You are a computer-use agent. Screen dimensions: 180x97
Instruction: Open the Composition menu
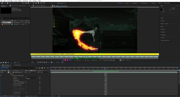tap(10, 1)
